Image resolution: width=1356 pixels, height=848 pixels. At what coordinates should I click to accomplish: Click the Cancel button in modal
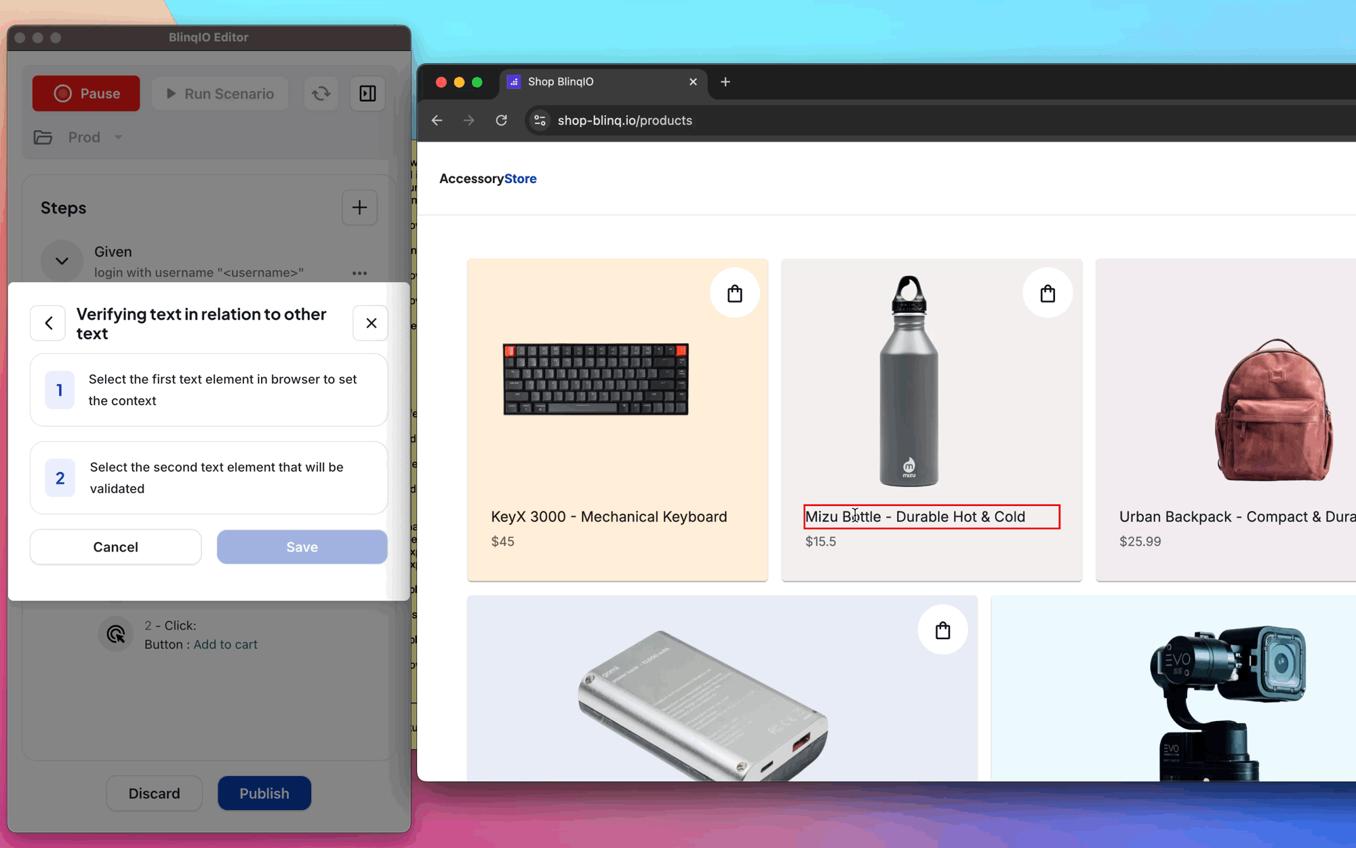pyautogui.click(x=115, y=547)
